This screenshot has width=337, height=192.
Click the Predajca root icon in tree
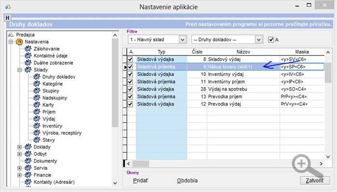[x=11, y=35]
